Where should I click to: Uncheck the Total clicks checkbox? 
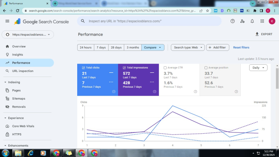coord(83,68)
